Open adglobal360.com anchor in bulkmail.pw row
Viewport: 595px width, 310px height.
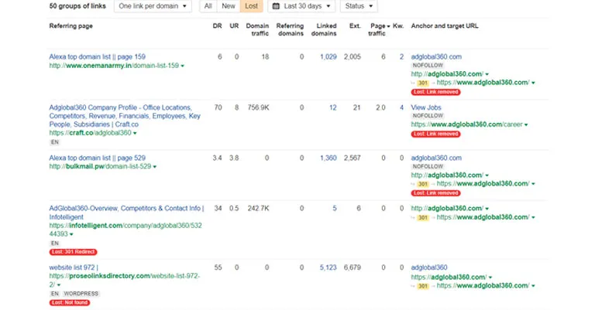pyautogui.click(x=436, y=158)
